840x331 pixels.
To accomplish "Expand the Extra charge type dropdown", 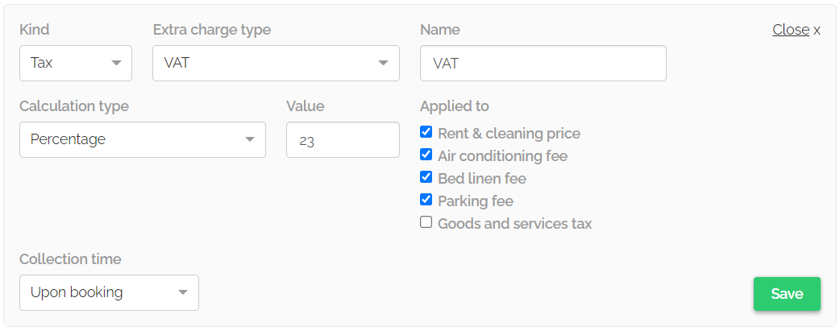I will [275, 63].
